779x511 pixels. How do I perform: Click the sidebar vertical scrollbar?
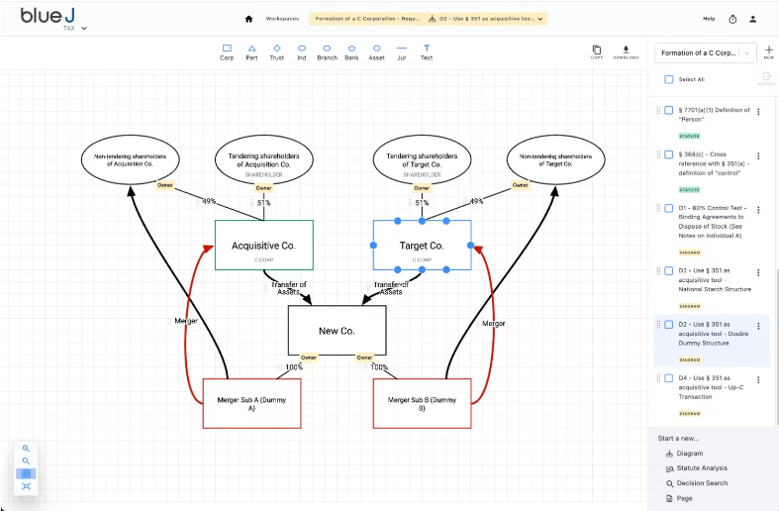(x=776, y=347)
